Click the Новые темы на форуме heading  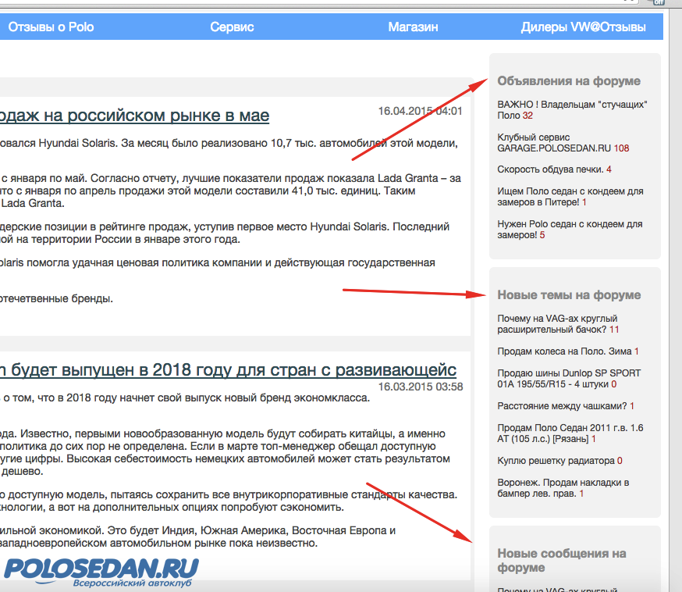pos(569,295)
